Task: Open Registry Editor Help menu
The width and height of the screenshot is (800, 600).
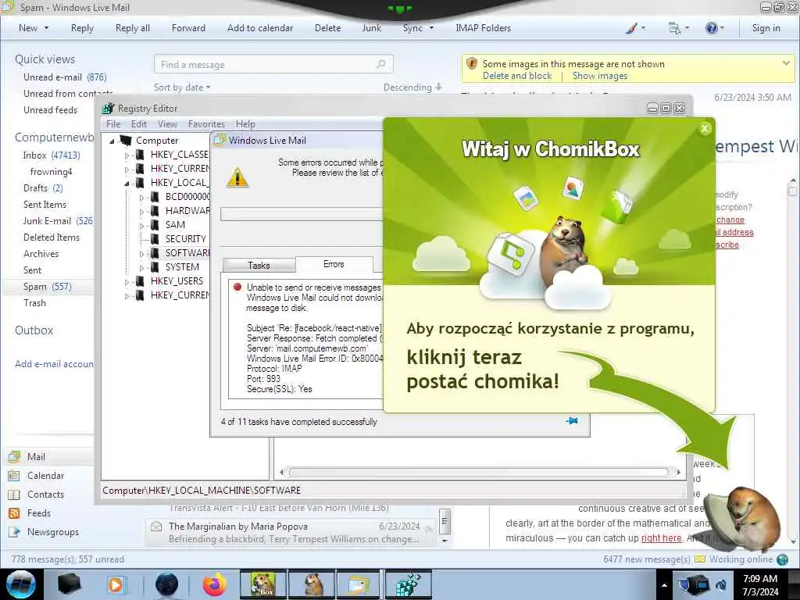Action: tap(245, 124)
